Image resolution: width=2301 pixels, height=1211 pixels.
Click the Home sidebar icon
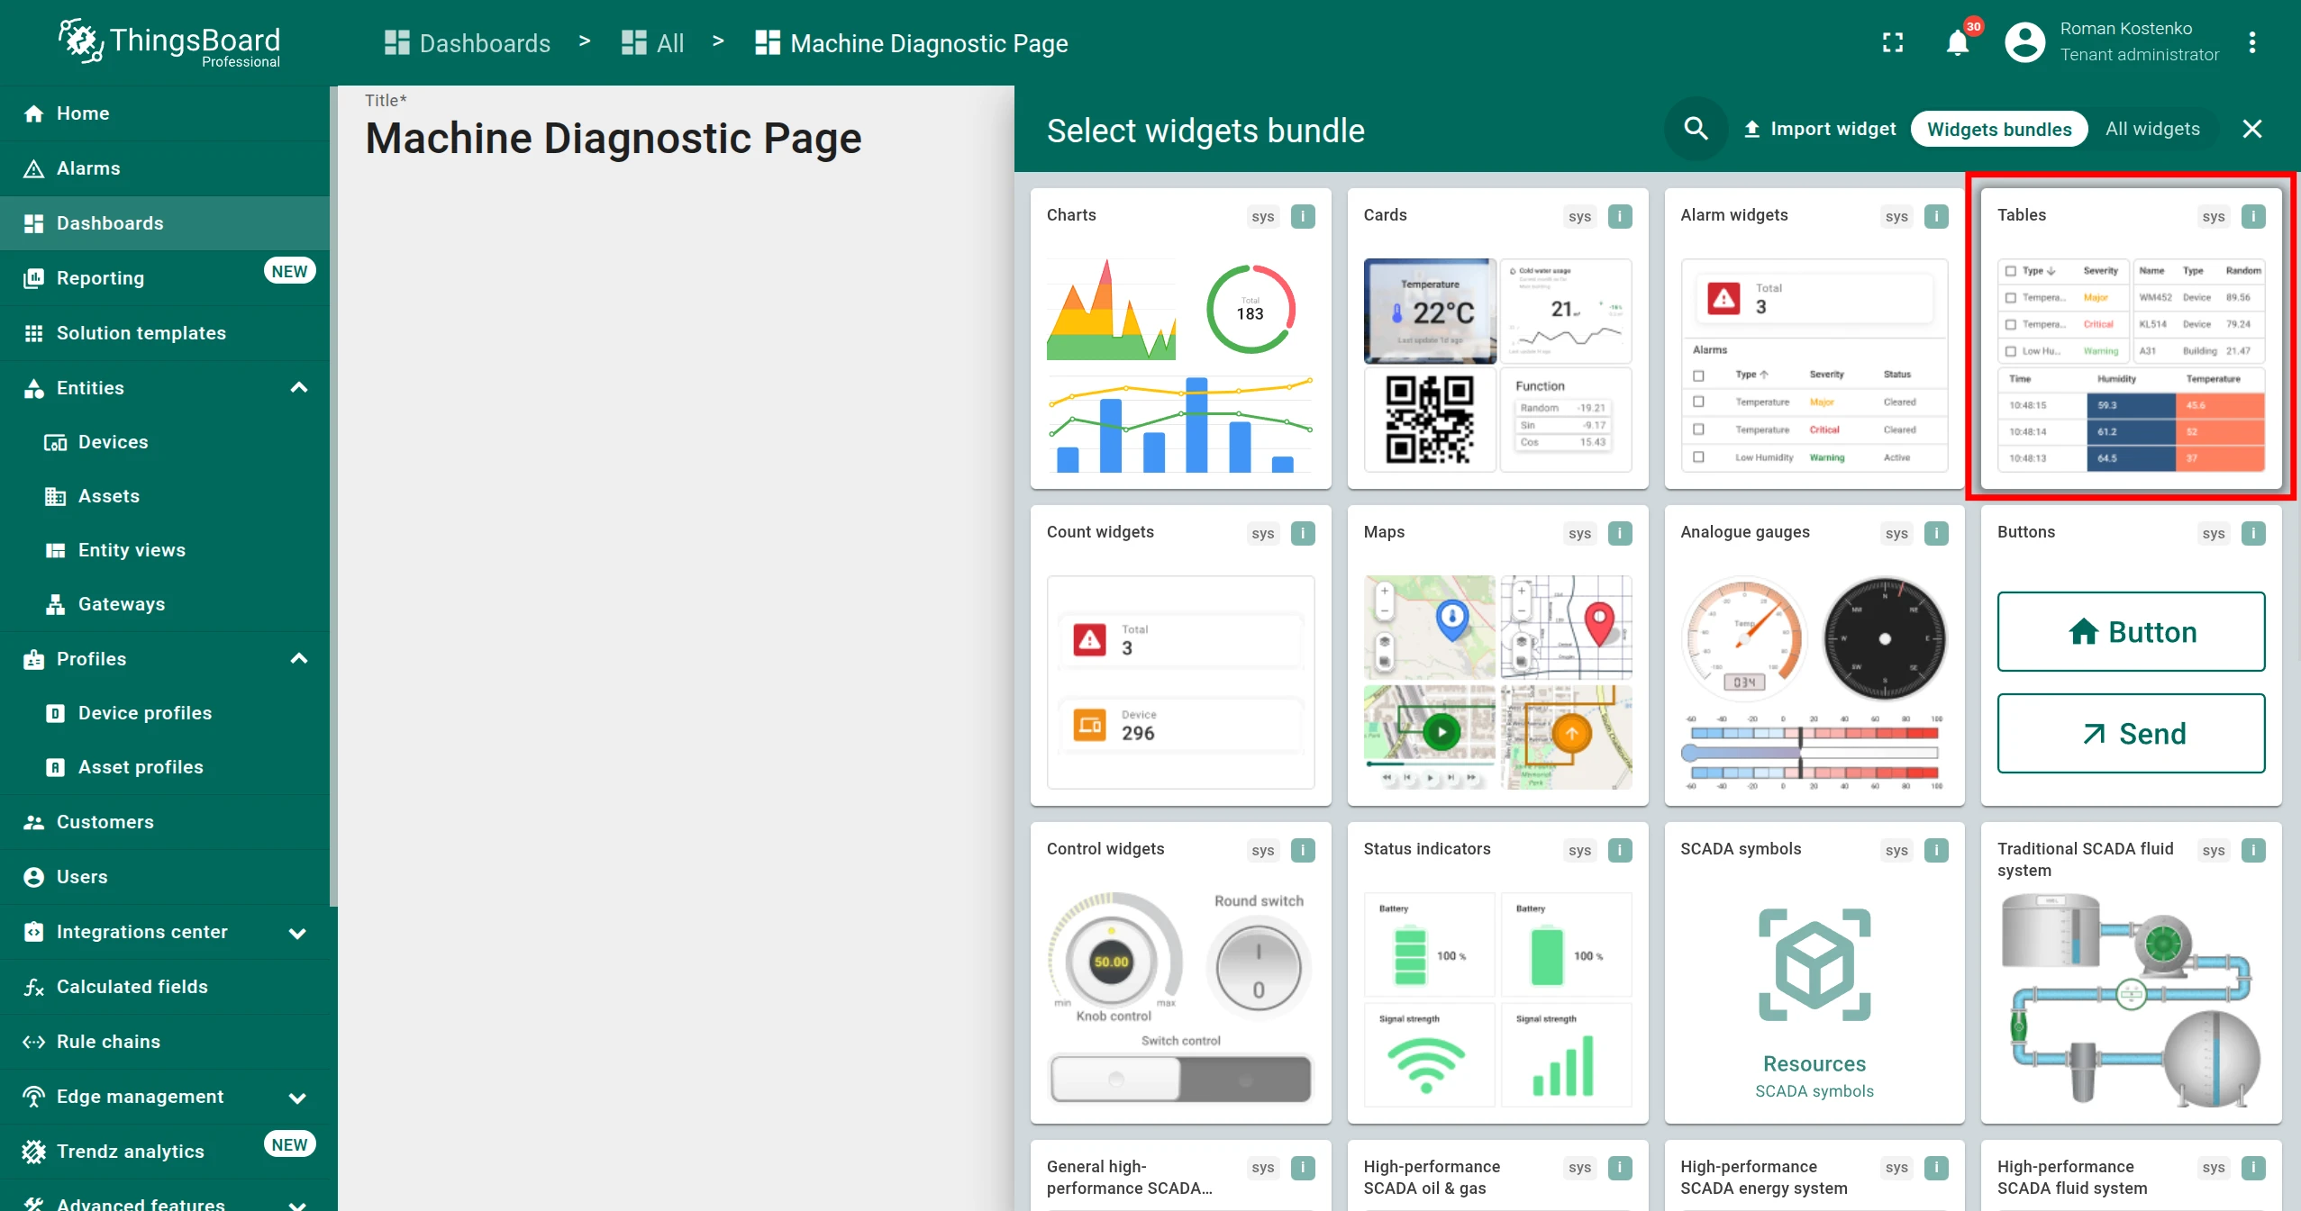point(34,113)
